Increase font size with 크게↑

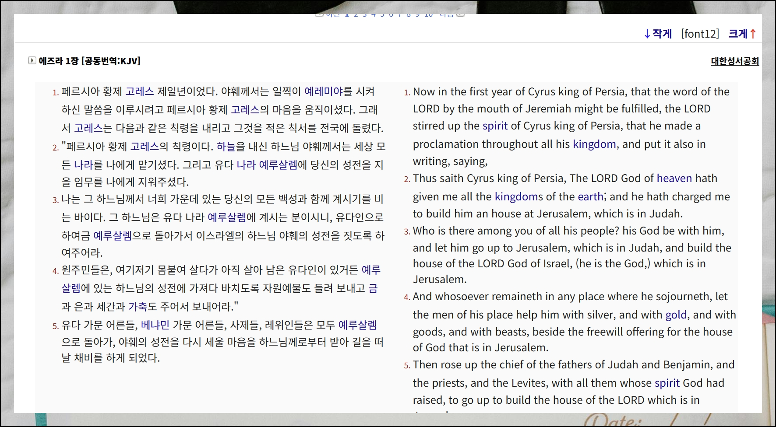[742, 34]
